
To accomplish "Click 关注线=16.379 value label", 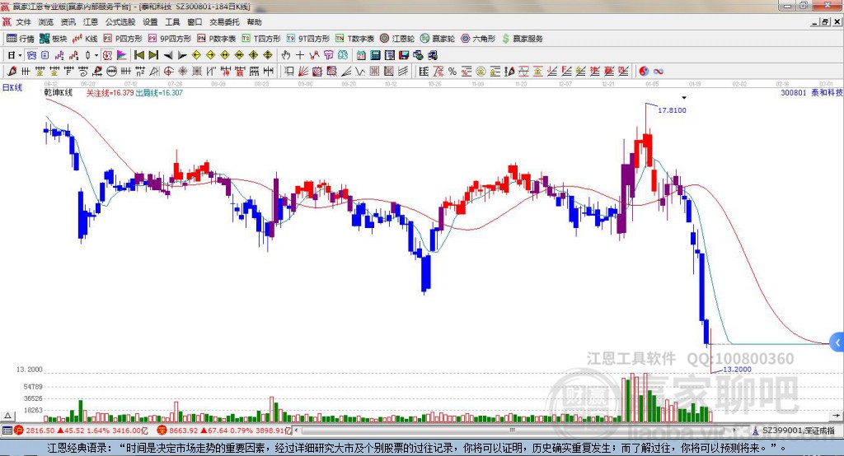I will coord(110,93).
